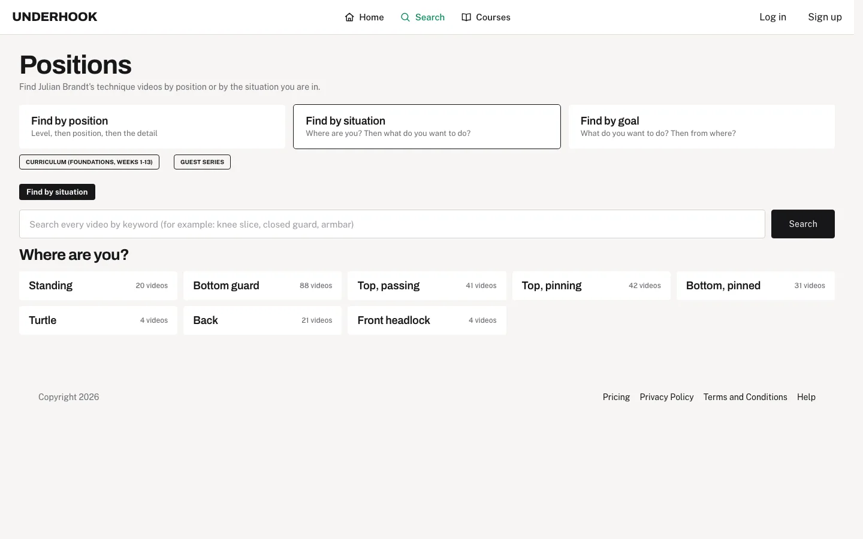Open the Pricing footer link

click(616, 397)
